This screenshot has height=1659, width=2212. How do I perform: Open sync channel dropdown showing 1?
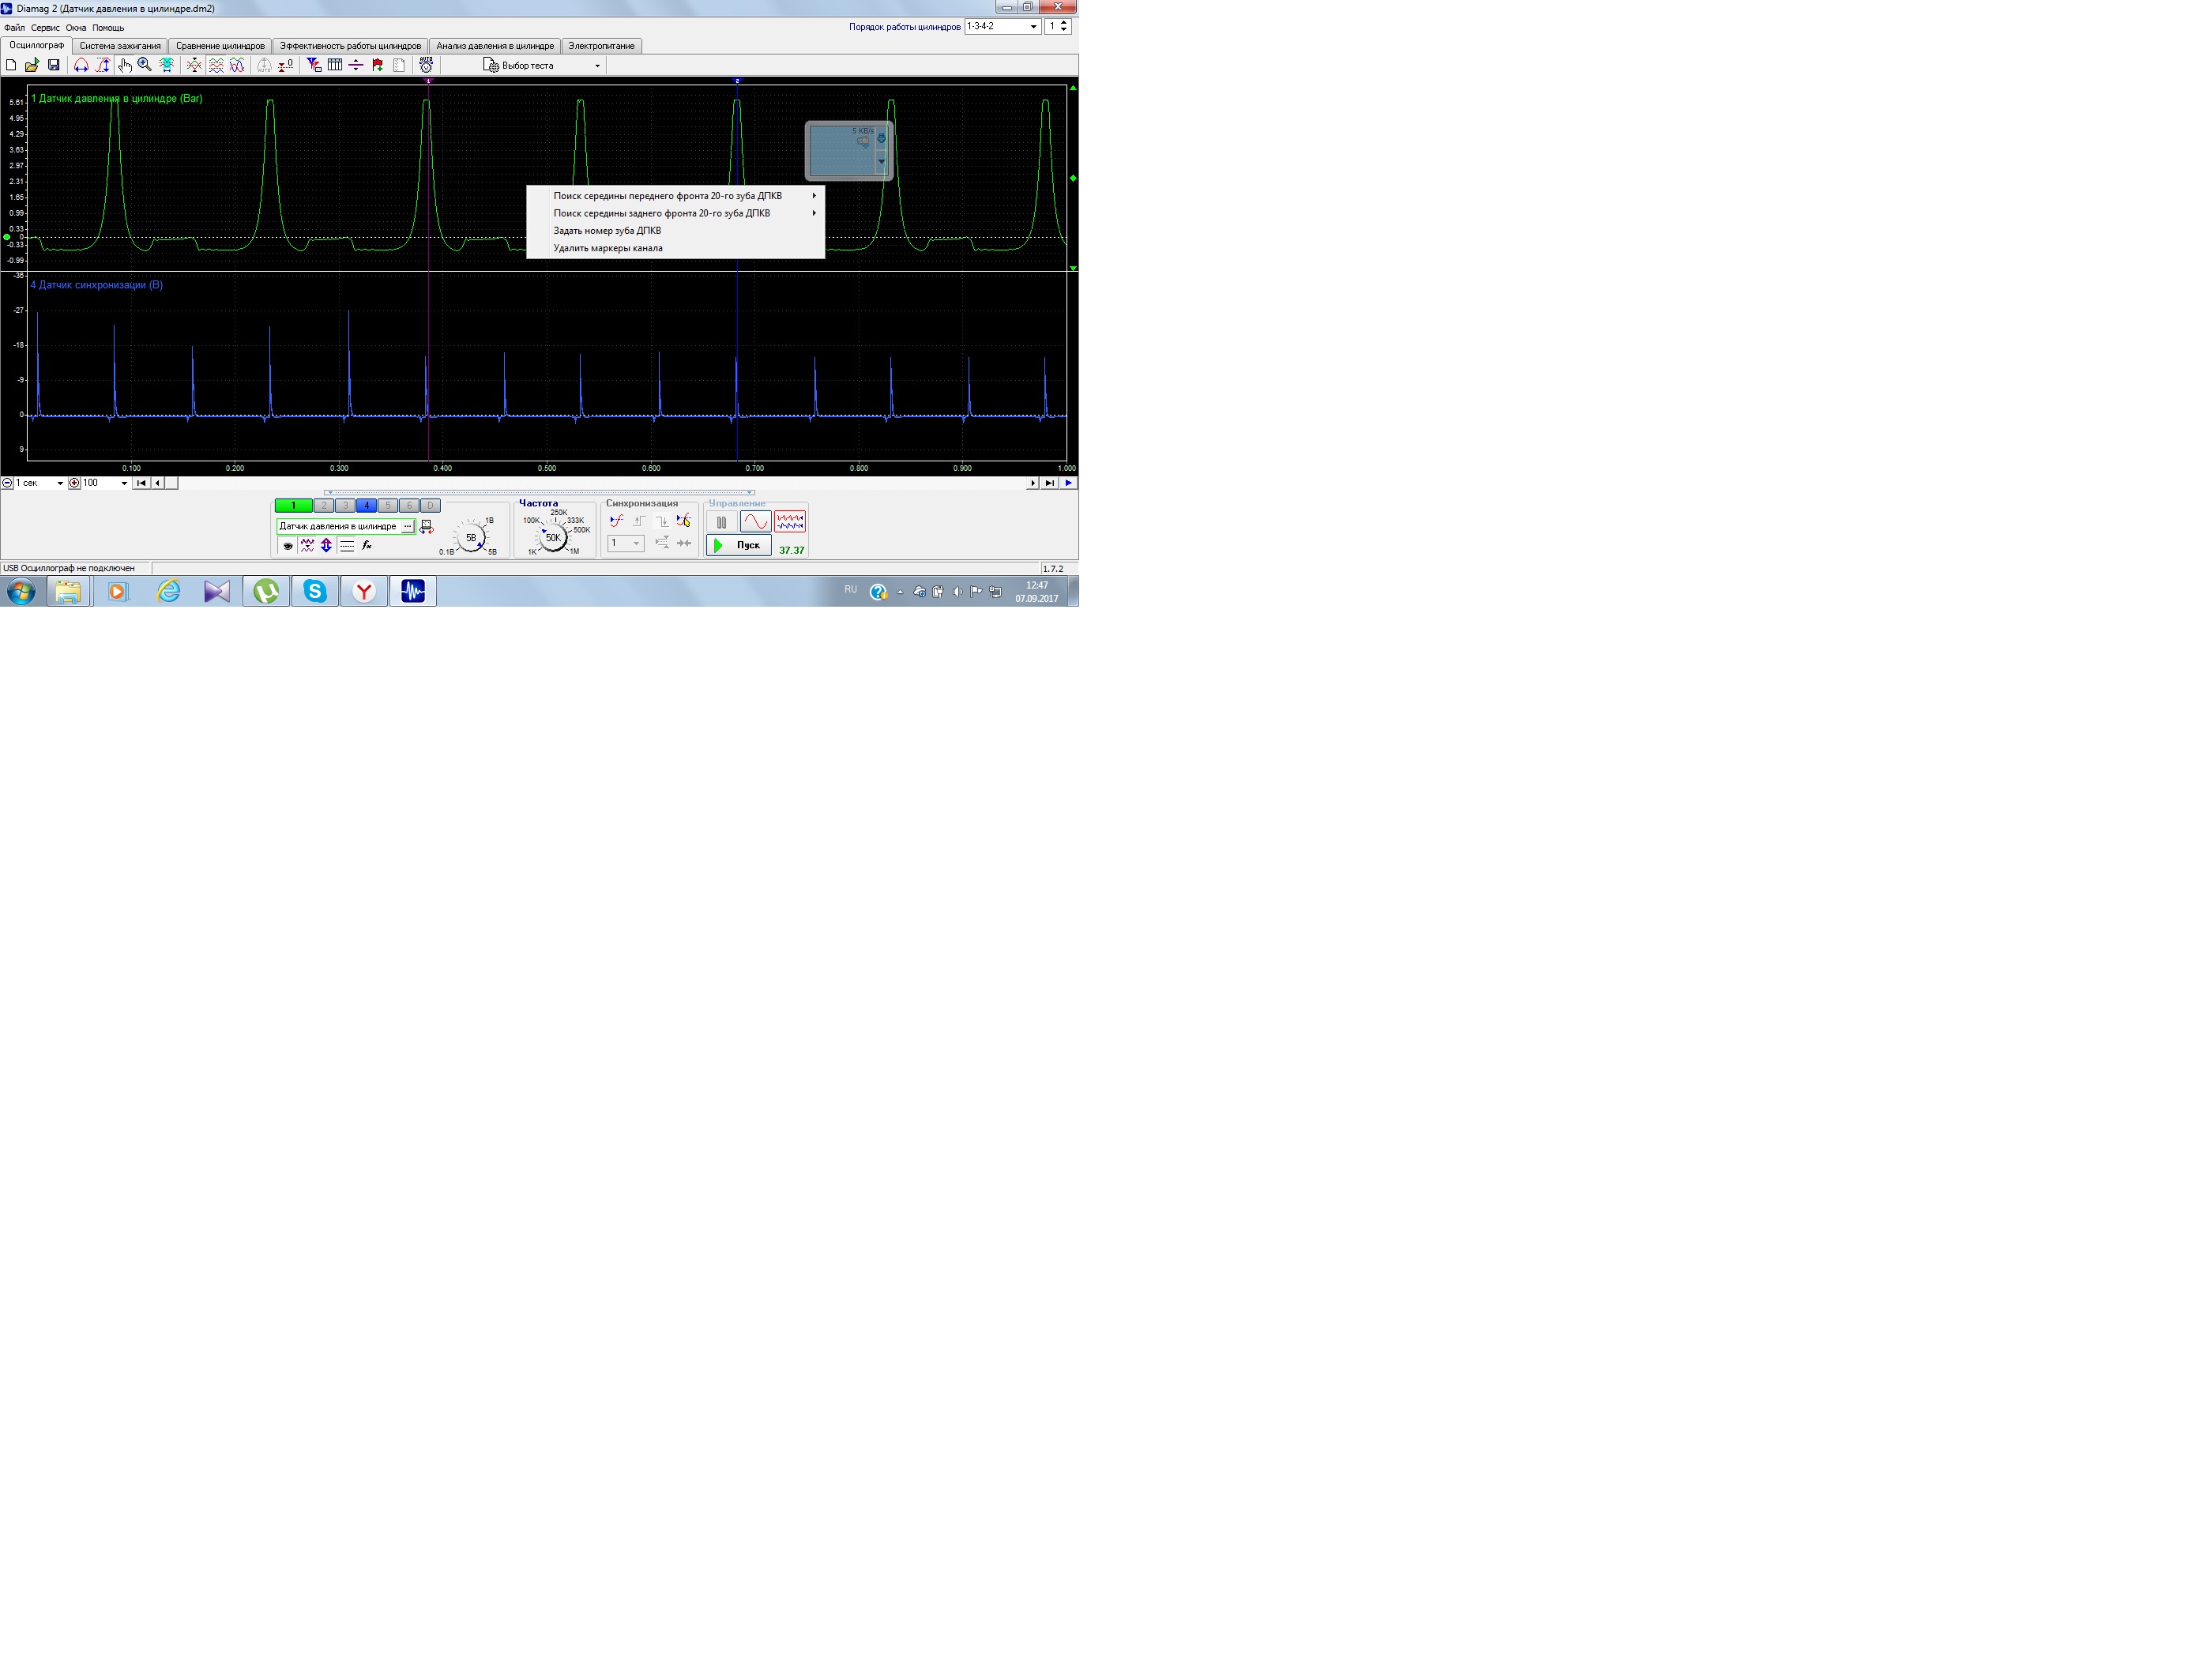pyautogui.click(x=626, y=543)
